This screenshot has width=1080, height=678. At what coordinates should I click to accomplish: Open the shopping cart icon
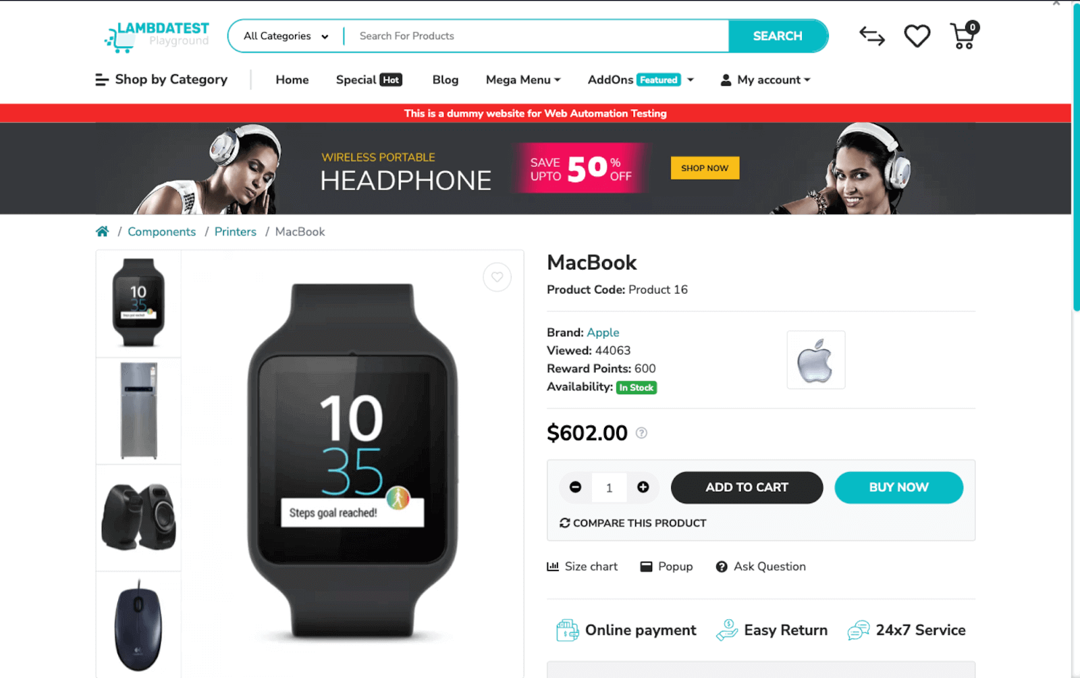point(964,36)
